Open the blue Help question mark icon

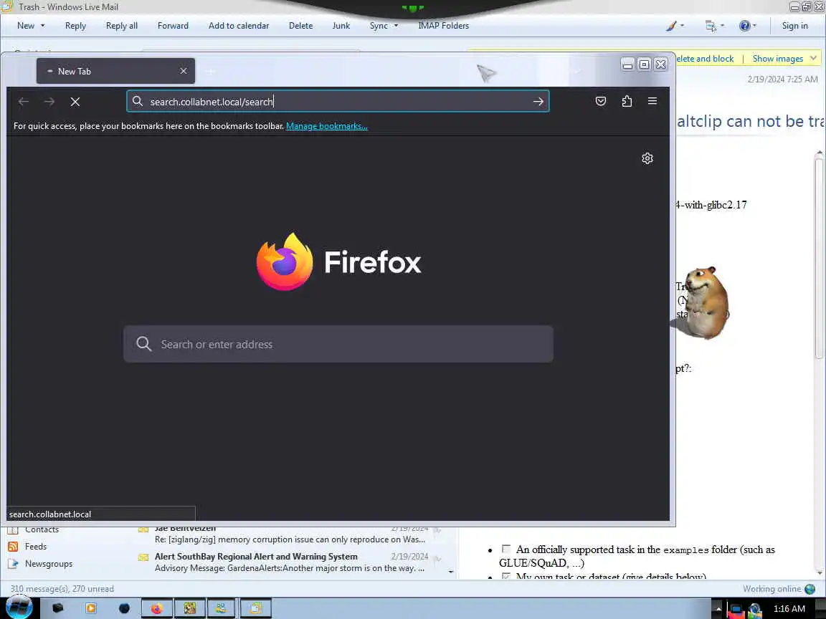(744, 25)
